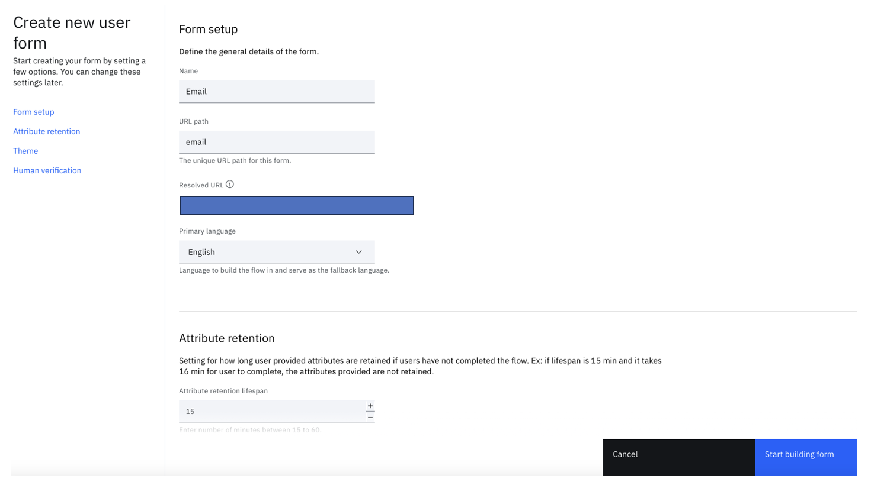This screenshot has height=485, width=871.
Task: Focus the Name field containing Email
Action: [x=277, y=92]
